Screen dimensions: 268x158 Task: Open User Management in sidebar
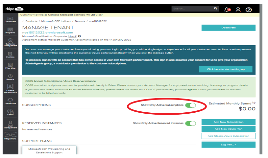[x=10, y=124]
